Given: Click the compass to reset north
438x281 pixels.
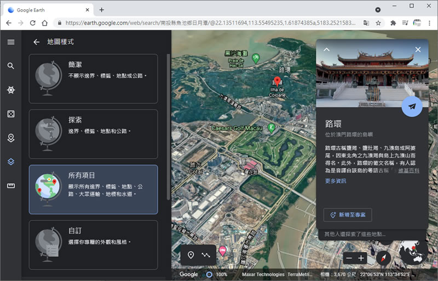Looking at the screenshot, I should click(x=383, y=258).
